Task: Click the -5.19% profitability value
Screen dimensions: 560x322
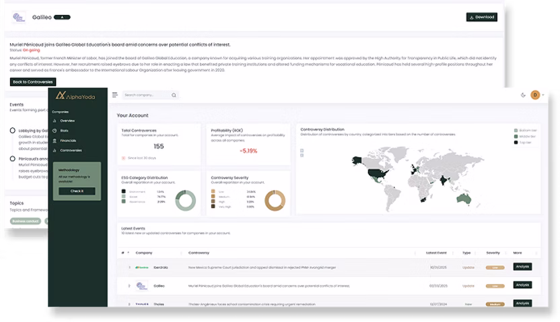Action: click(248, 151)
